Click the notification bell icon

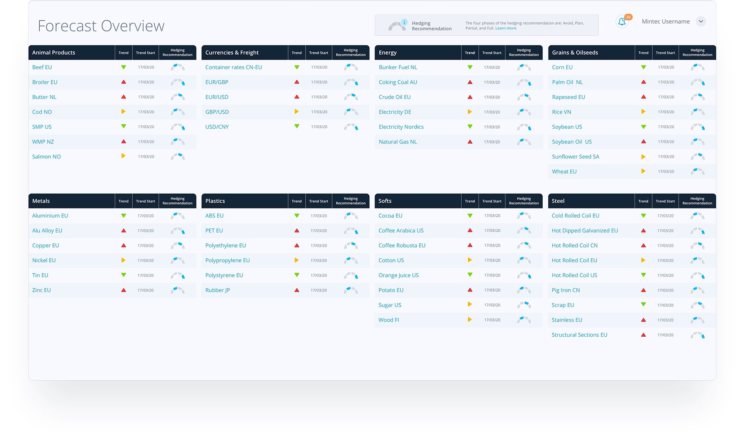coord(622,22)
